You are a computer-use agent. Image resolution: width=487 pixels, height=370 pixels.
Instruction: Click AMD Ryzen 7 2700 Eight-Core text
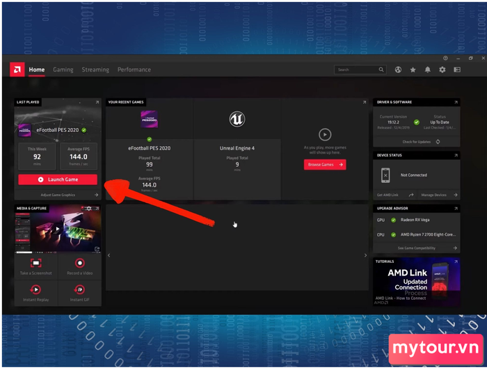tap(428, 234)
